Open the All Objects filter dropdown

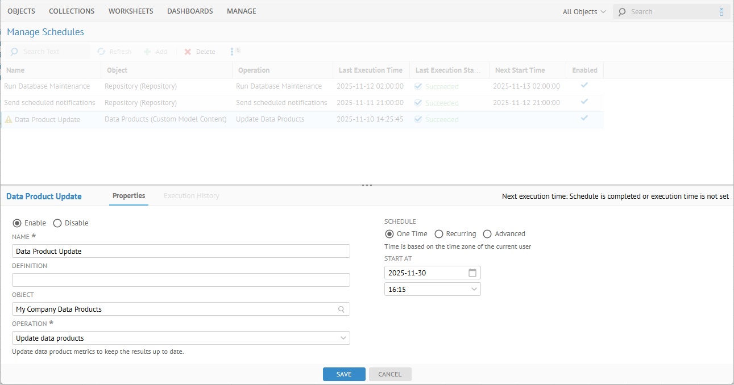pyautogui.click(x=584, y=12)
